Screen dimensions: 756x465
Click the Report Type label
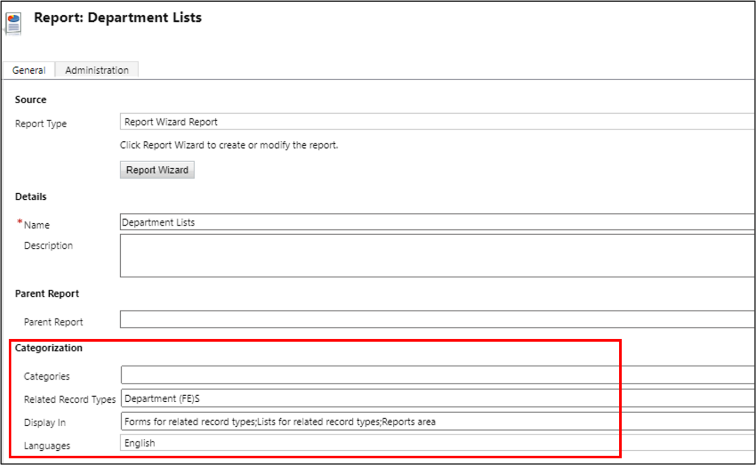pyautogui.click(x=41, y=123)
